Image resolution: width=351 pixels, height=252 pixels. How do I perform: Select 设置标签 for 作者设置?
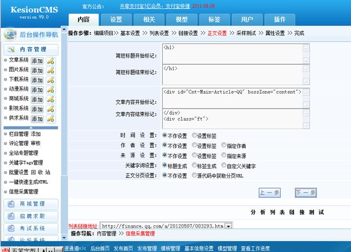pyautogui.click(x=194, y=145)
